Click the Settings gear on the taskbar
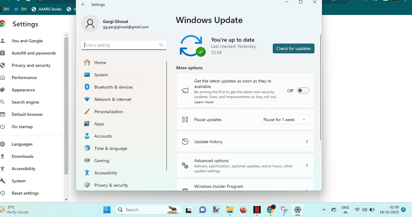 click(297, 210)
